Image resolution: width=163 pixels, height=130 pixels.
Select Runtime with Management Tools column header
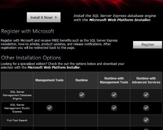tap(114, 80)
